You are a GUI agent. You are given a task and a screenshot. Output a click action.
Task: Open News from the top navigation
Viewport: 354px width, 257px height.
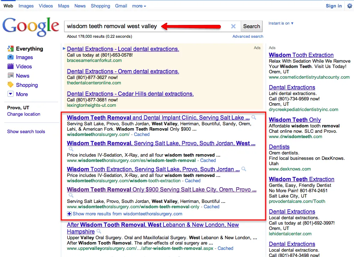coord(80,6)
